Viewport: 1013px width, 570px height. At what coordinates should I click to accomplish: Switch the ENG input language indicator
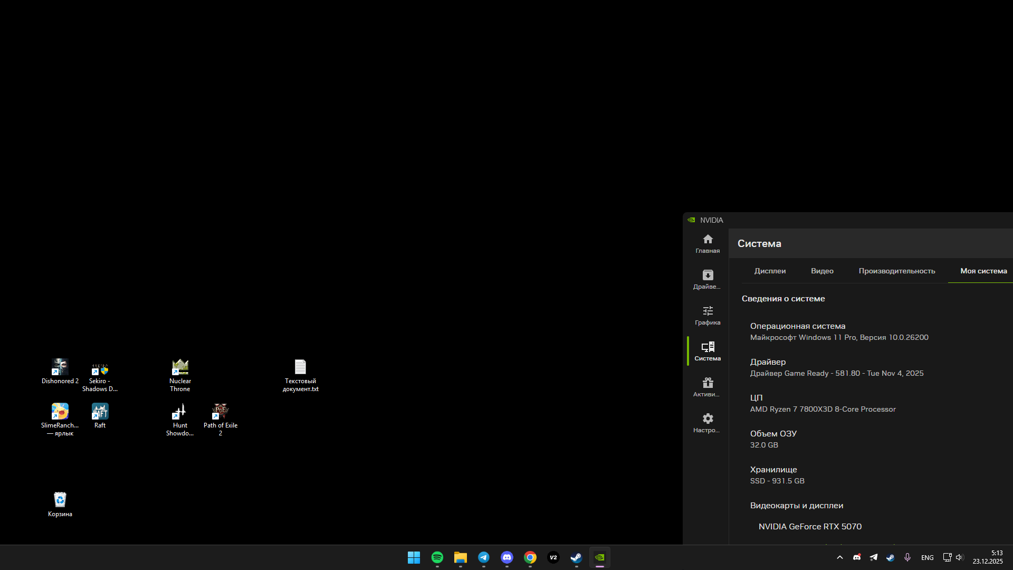927,557
